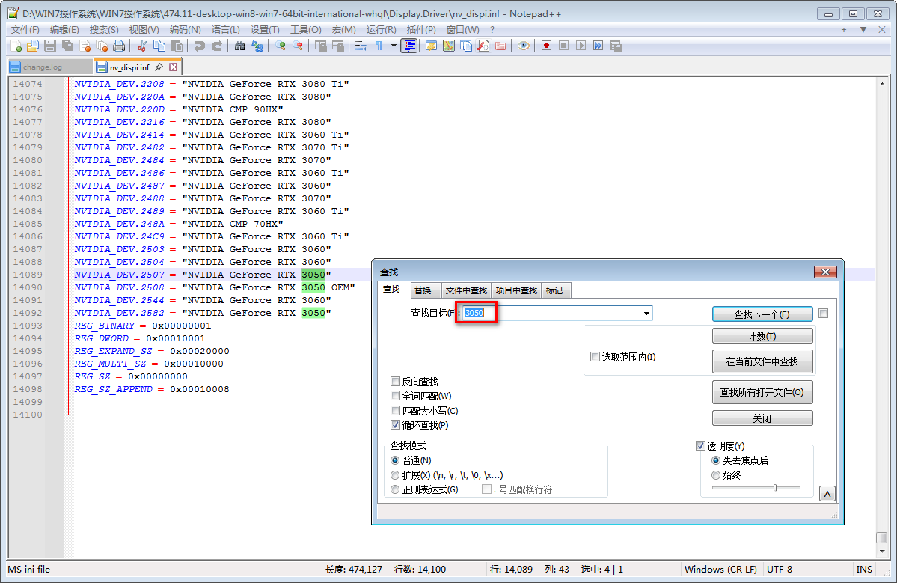Open the 文件(F) menu
897x583 pixels.
25,30
